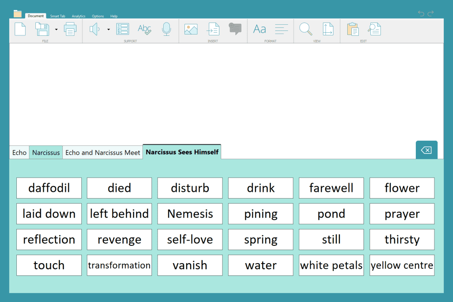Image resolution: width=453 pixels, height=302 pixels.
Task: Run the Abc spell check
Action: point(145,29)
